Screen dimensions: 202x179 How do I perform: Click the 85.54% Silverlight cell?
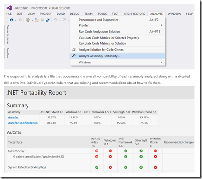pos(121,123)
